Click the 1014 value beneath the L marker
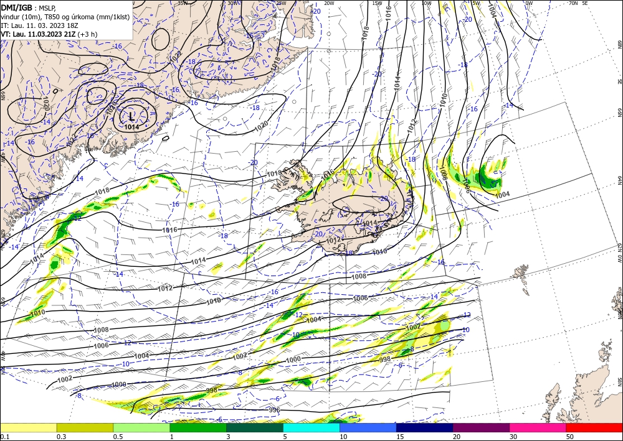Image resolution: width=623 pixels, height=441 pixels. tap(131, 127)
